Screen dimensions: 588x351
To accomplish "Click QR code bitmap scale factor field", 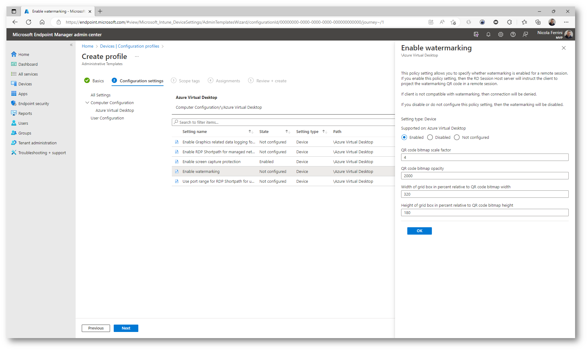I will [485, 157].
